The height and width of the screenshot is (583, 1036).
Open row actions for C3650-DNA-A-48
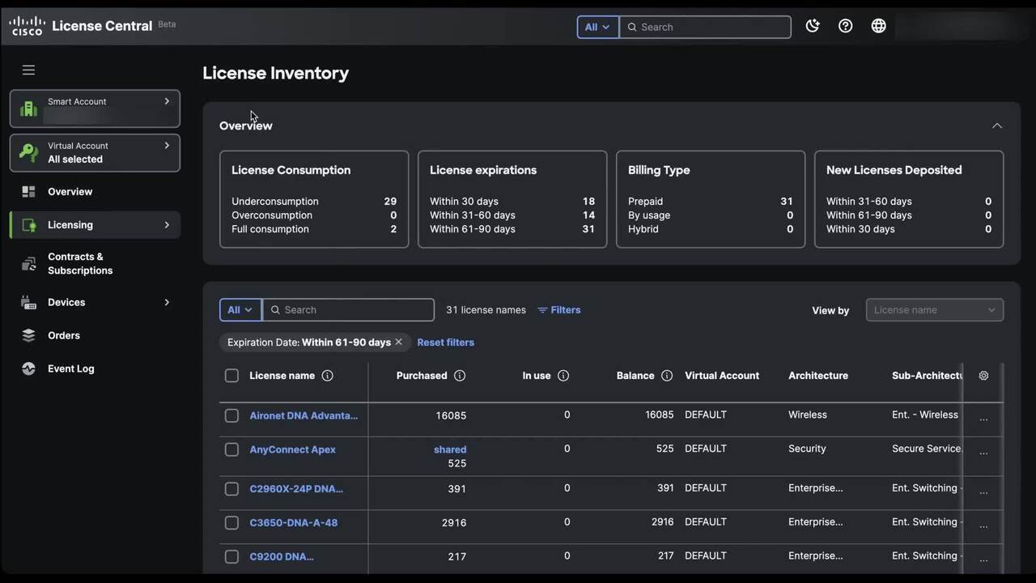pyautogui.click(x=983, y=526)
